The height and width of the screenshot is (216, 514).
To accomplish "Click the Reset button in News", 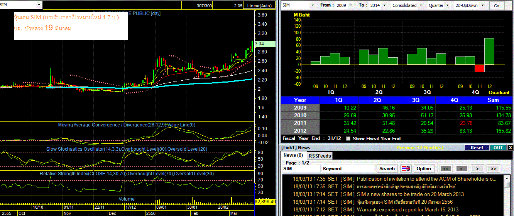I will 477,148.
